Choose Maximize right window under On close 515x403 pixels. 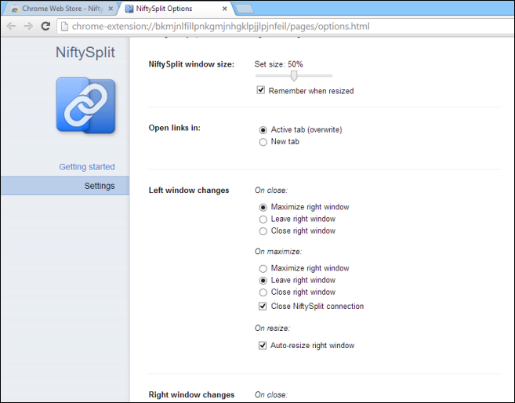click(263, 207)
